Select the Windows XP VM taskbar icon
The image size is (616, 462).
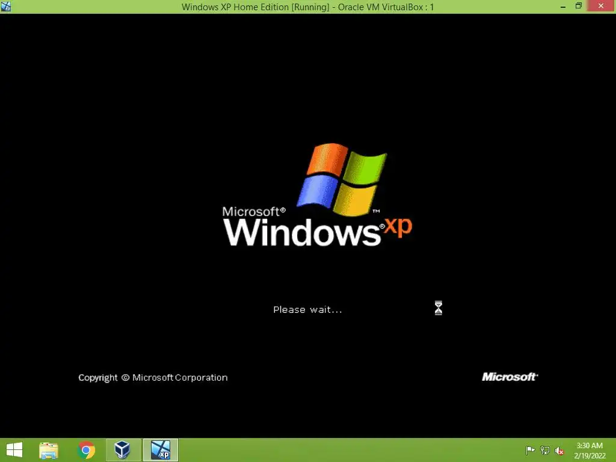161,450
